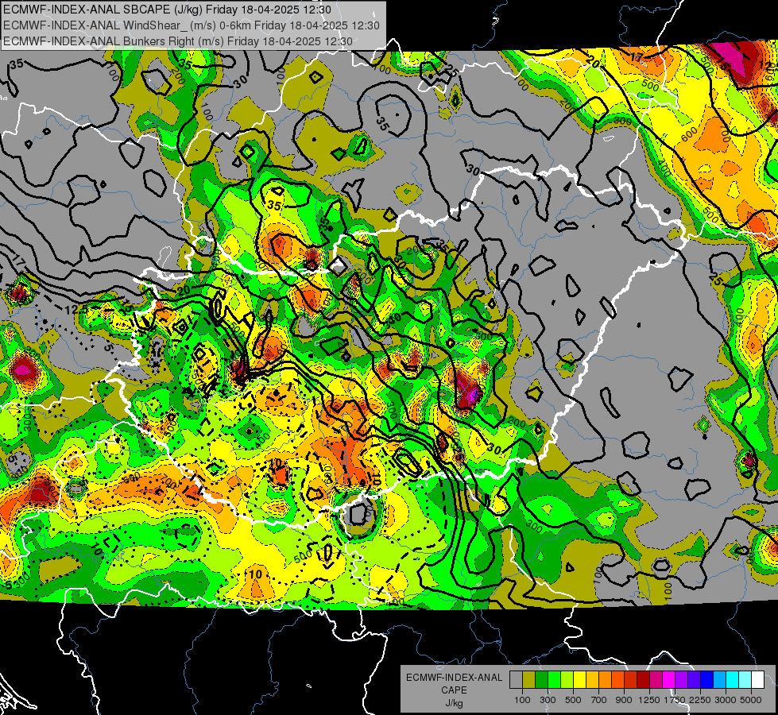This screenshot has width=778, height=715.
Task: Select the magenta swatch in legend
Action: click(x=669, y=680)
